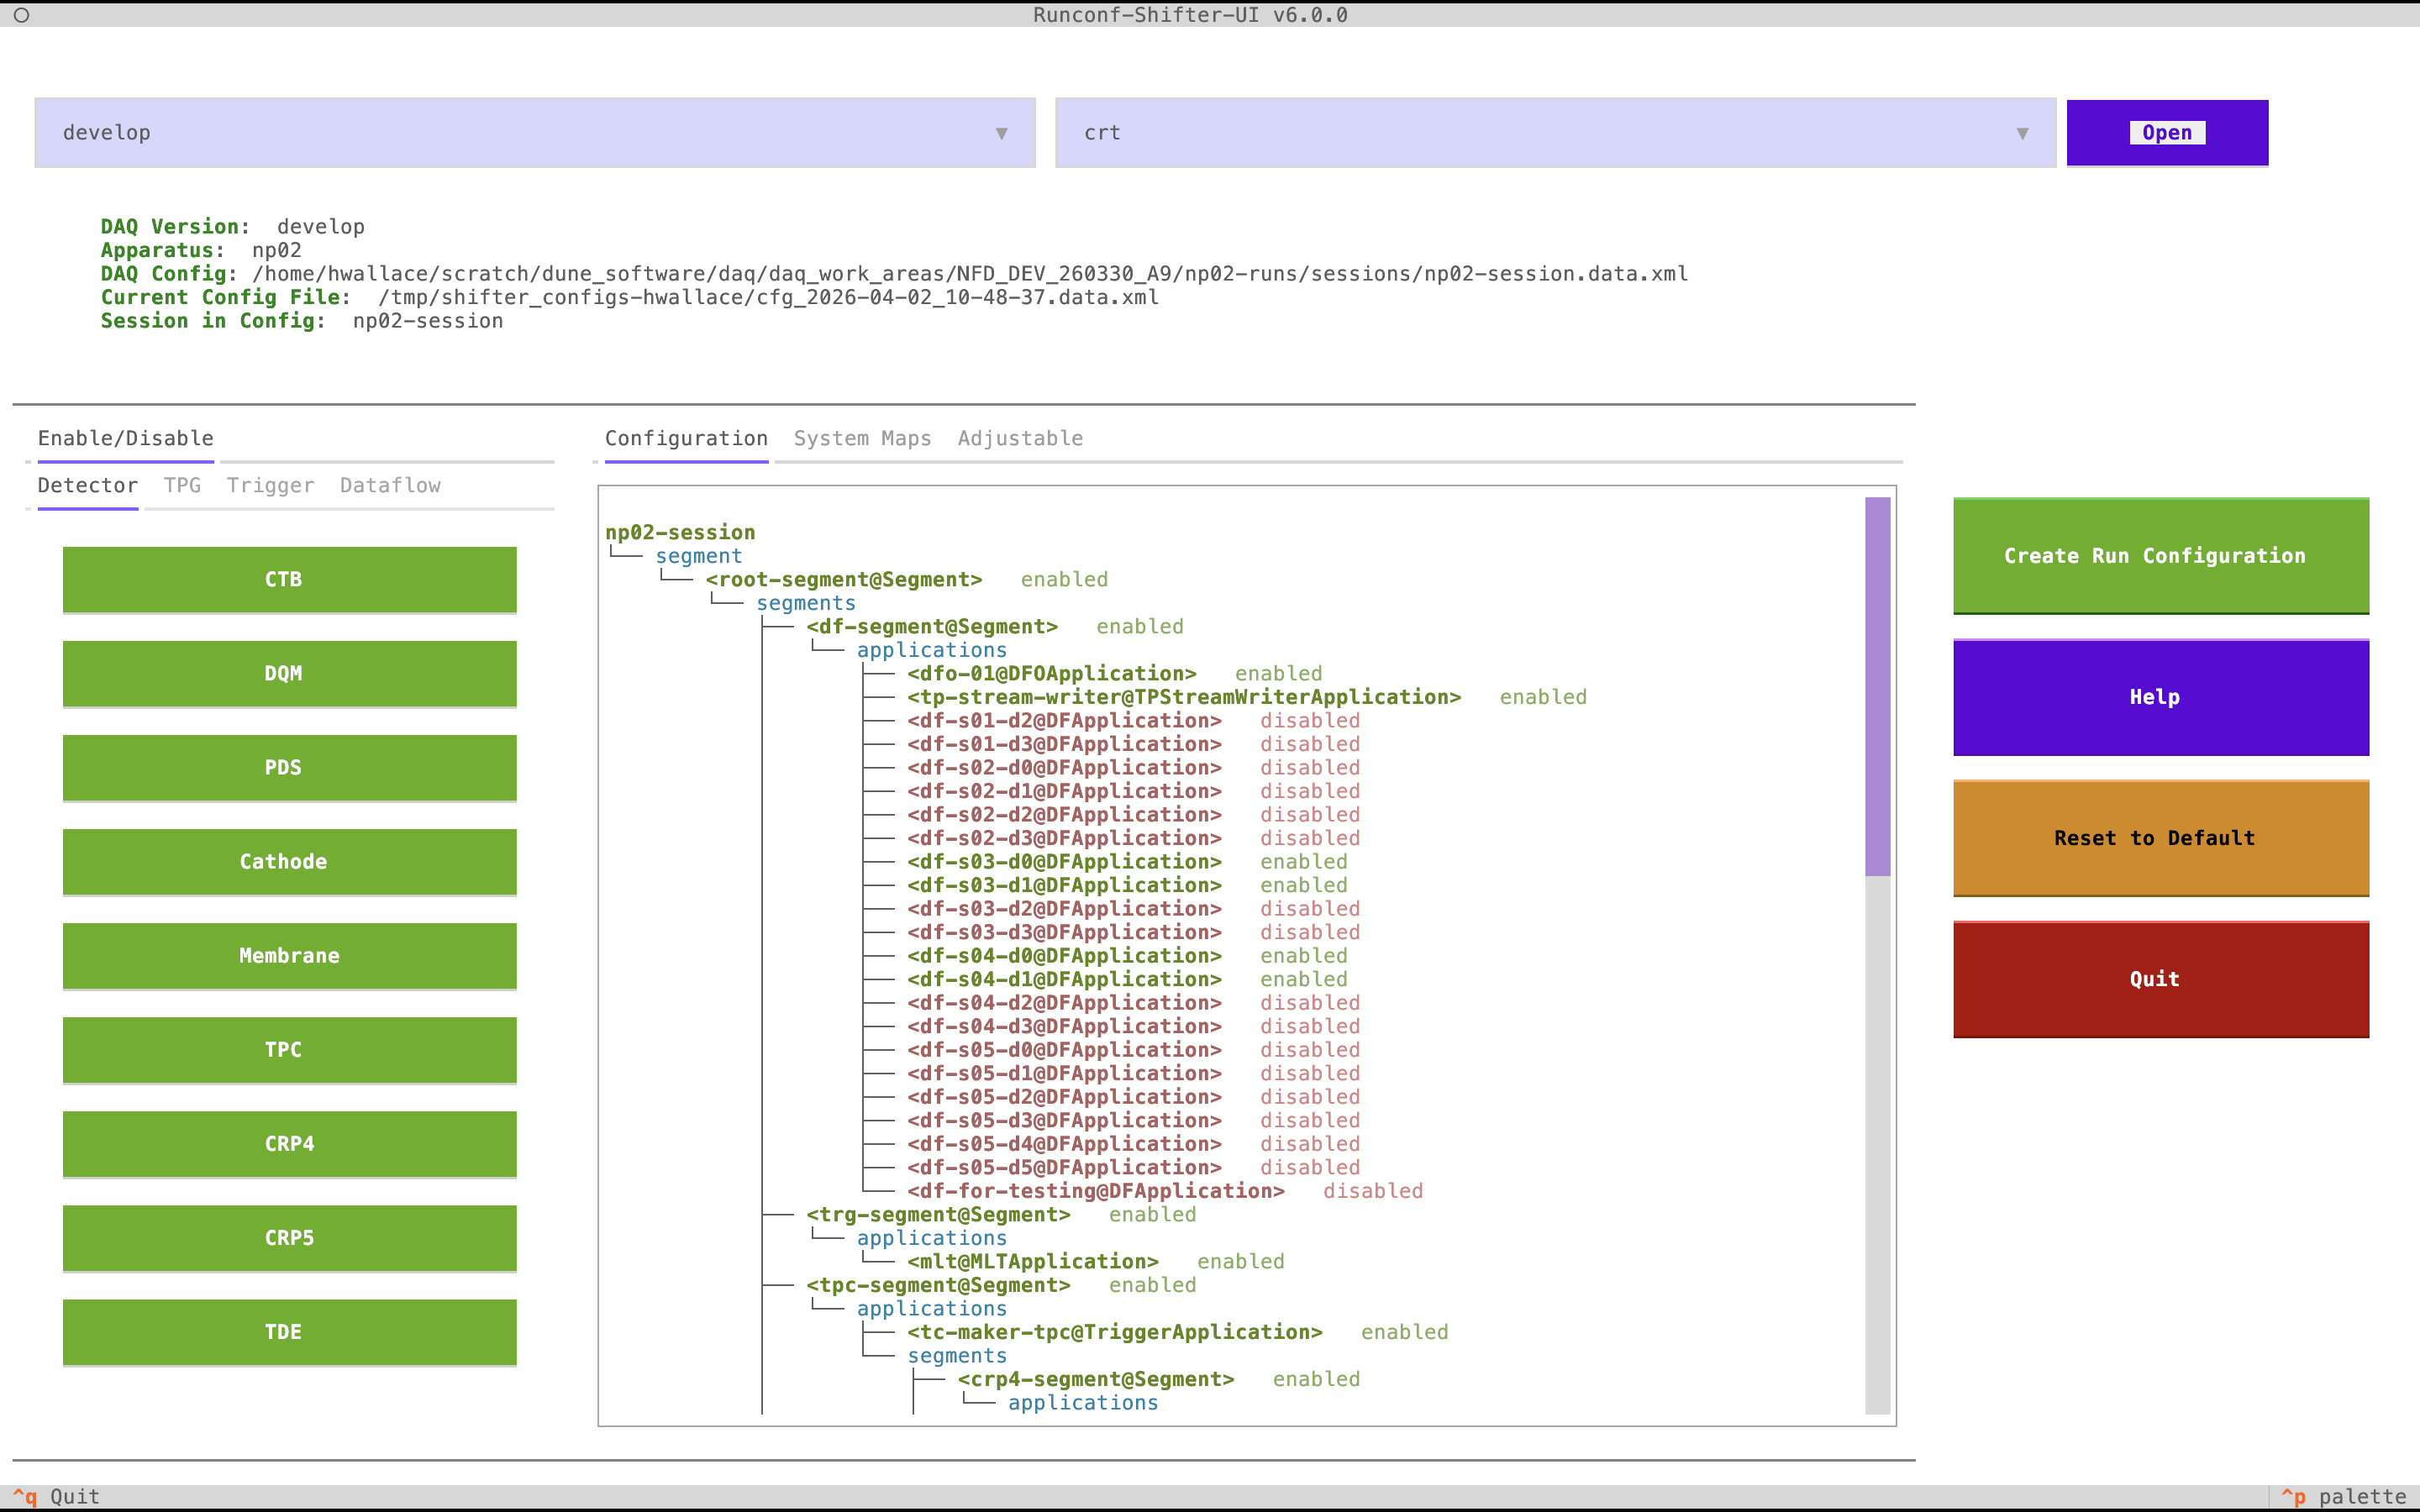Select tc-maker-tpc@TriggerApplication tree item

tap(1115, 1332)
